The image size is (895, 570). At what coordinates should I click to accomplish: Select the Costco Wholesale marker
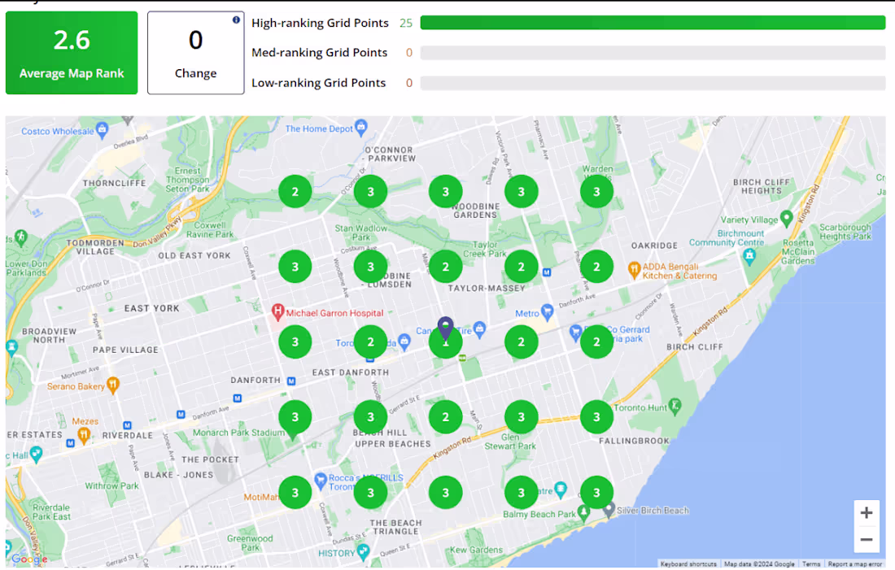[103, 130]
